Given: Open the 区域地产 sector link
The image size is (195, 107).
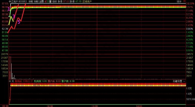Looking at the screenshot, I should tap(87, 1).
